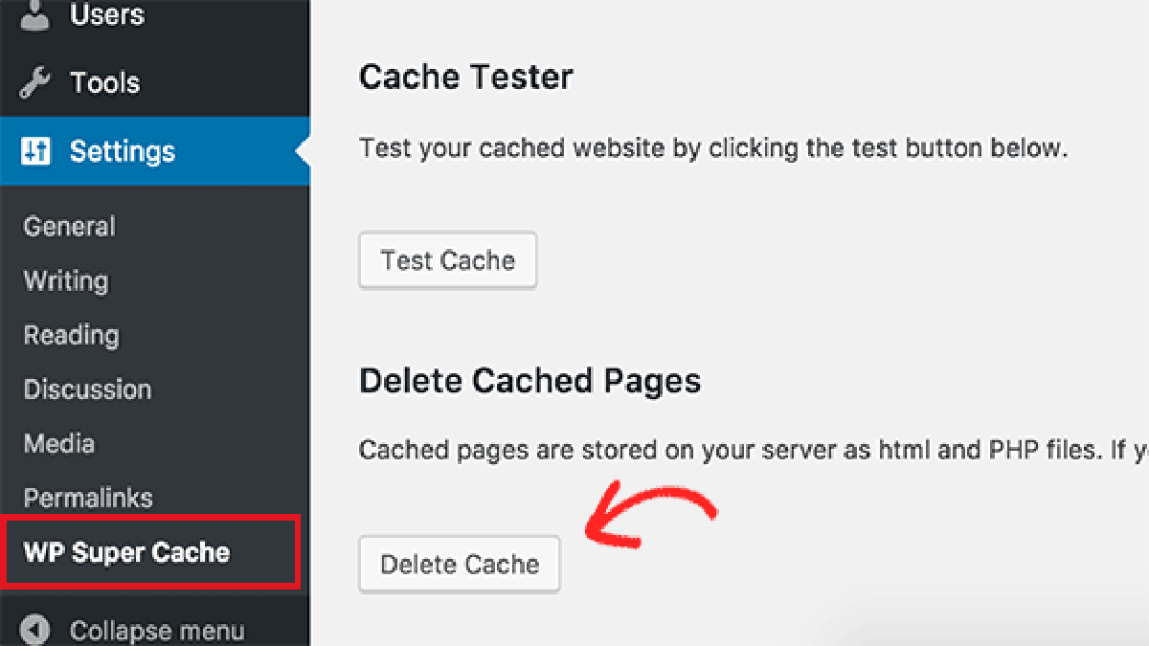The height and width of the screenshot is (646, 1149).
Task: Click the Settings sliders icon
Action: (35, 151)
